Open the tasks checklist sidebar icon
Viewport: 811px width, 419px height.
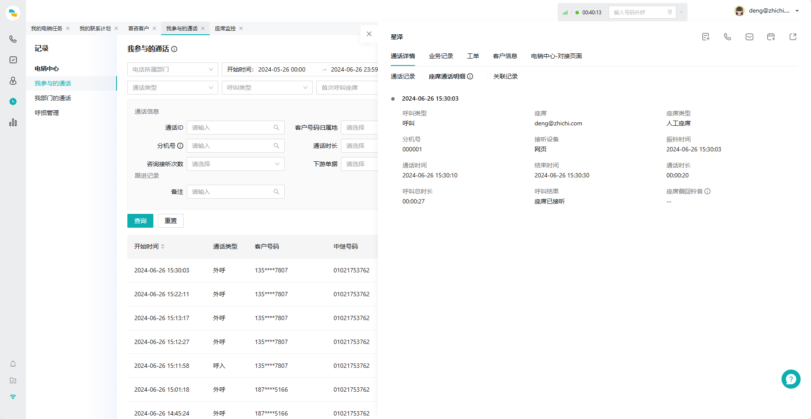pos(13,60)
